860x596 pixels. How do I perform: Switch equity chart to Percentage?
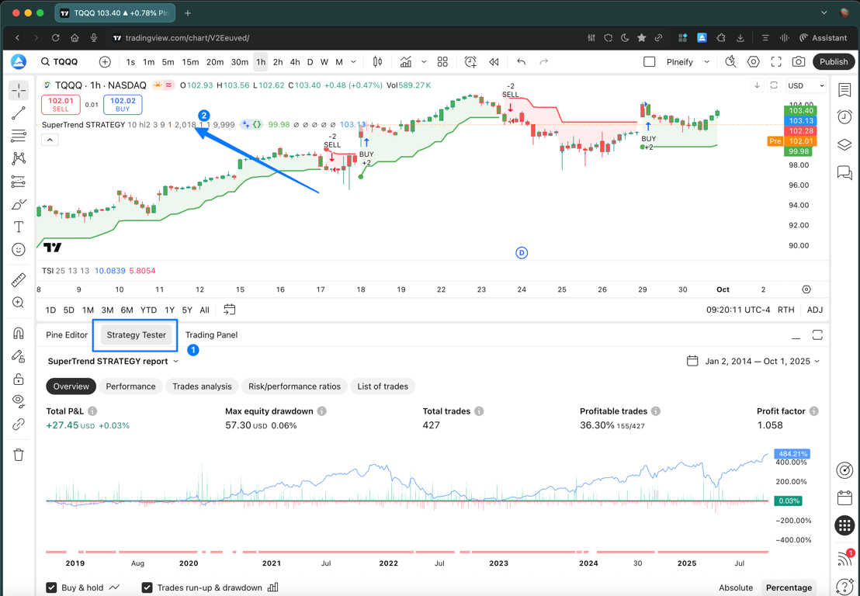pos(789,587)
